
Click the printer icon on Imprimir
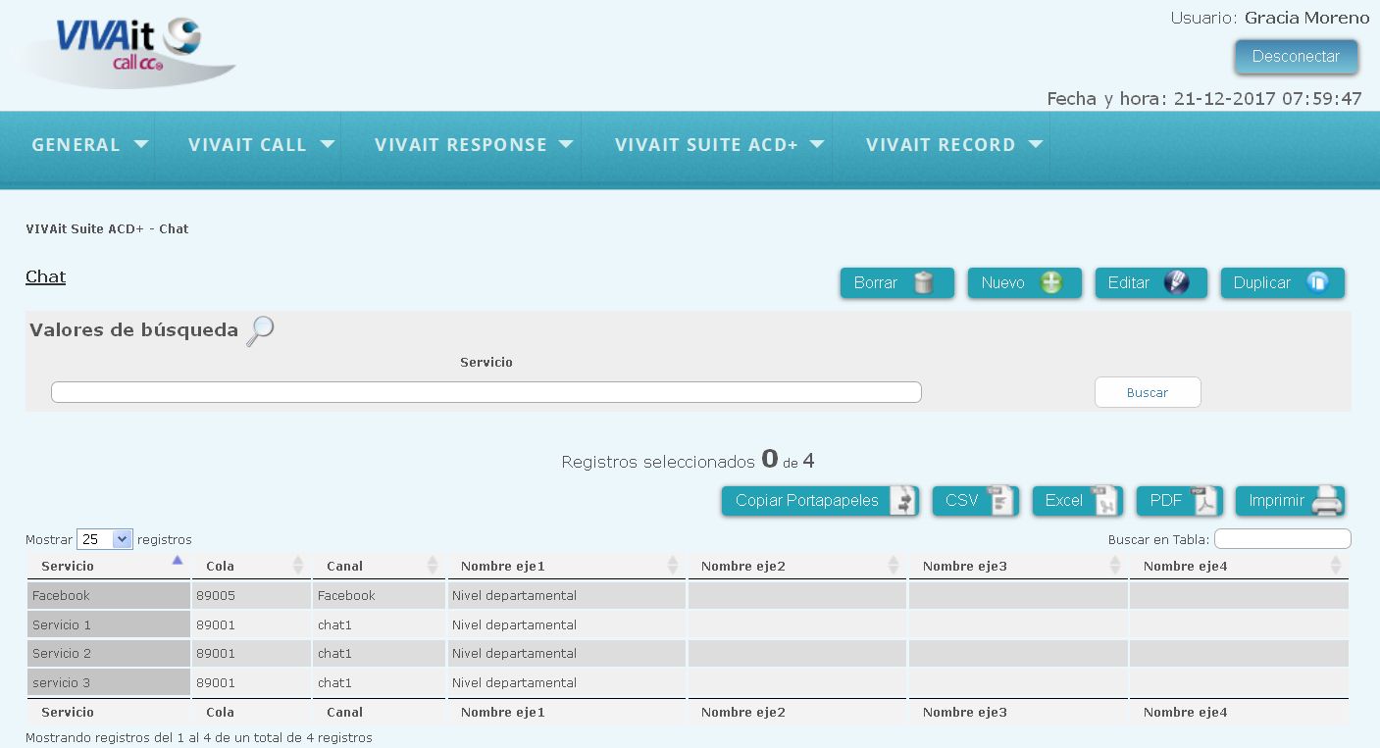1327,501
